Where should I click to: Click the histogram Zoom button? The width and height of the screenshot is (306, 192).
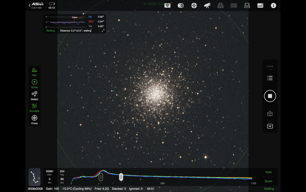(x=268, y=181)
